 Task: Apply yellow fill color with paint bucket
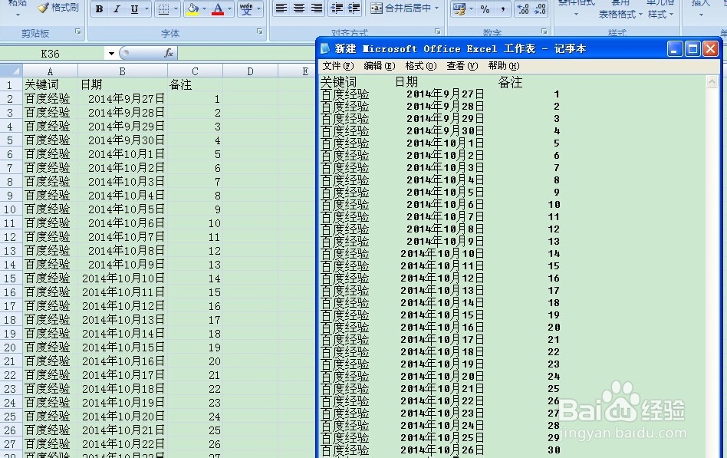pyautogui.click(x=192, y=8)
